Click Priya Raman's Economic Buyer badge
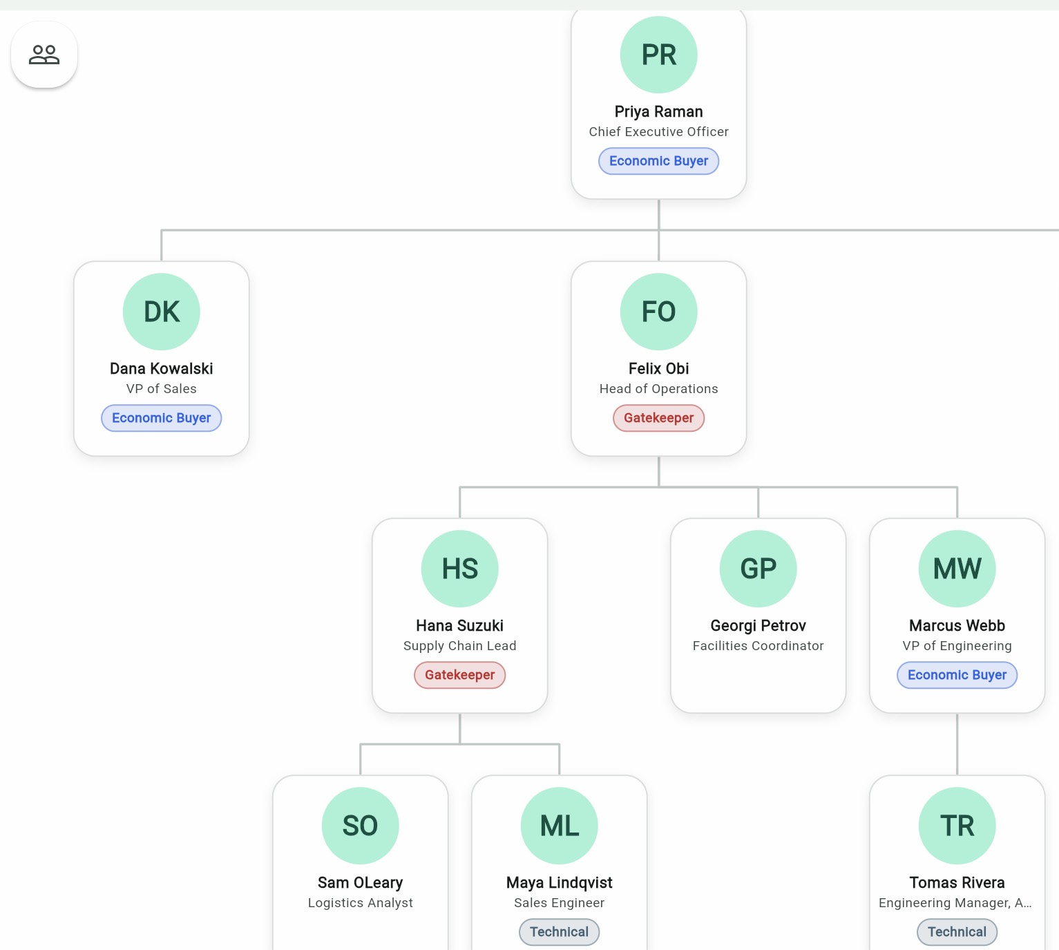 [x=659, y=161]
